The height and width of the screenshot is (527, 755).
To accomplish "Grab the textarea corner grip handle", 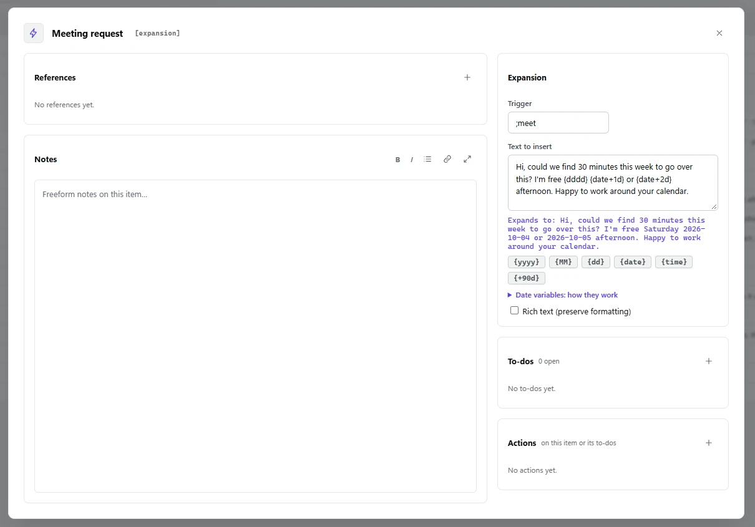I will point(714,207).
